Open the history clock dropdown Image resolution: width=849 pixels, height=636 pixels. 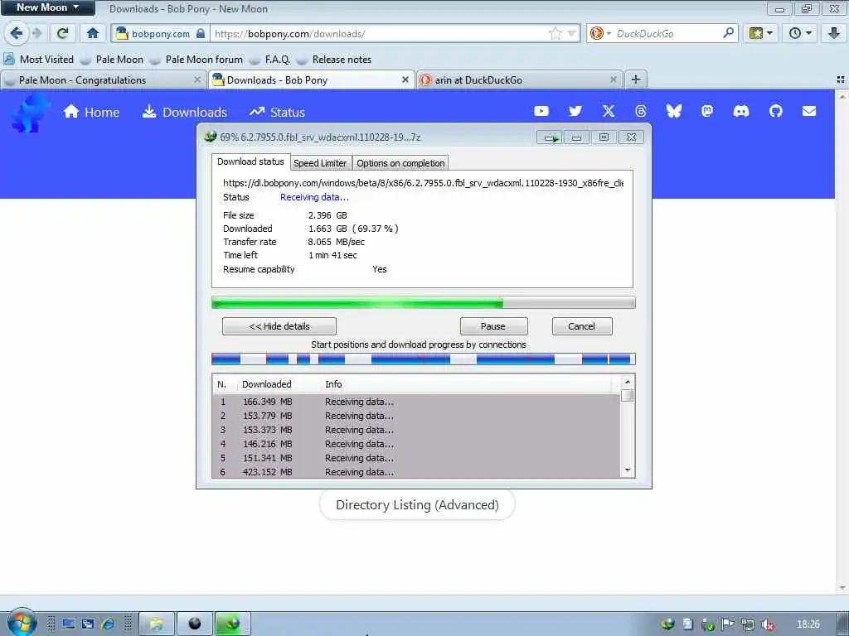click(800, 33)
